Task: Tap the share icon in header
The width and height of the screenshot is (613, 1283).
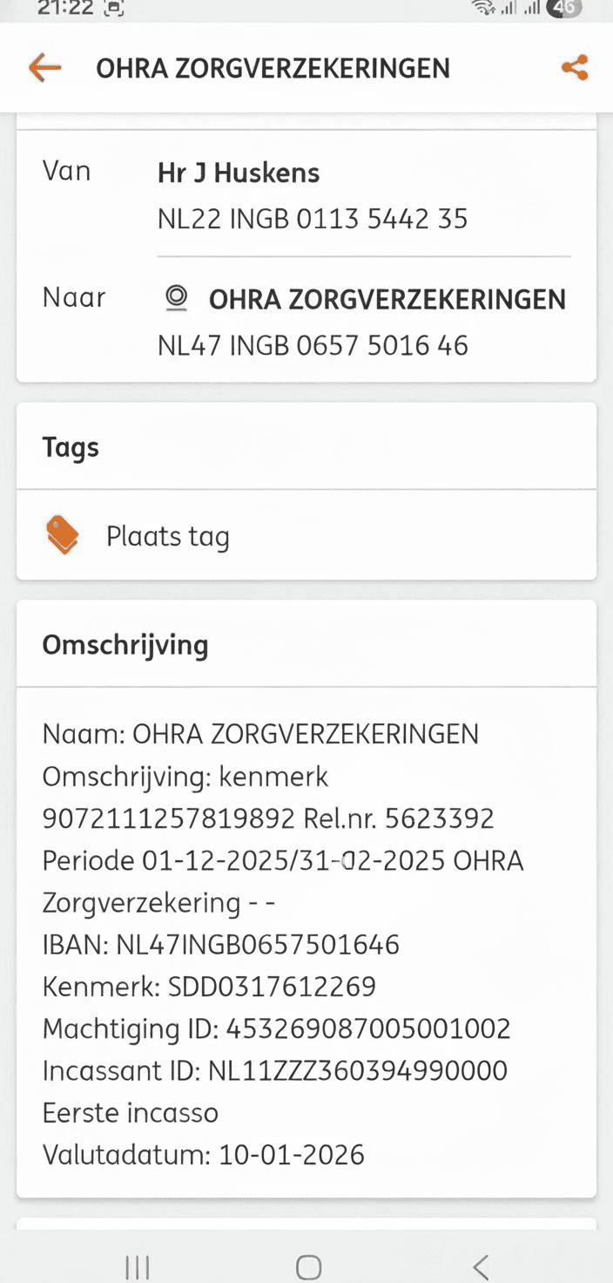Action: click(575, 68)
